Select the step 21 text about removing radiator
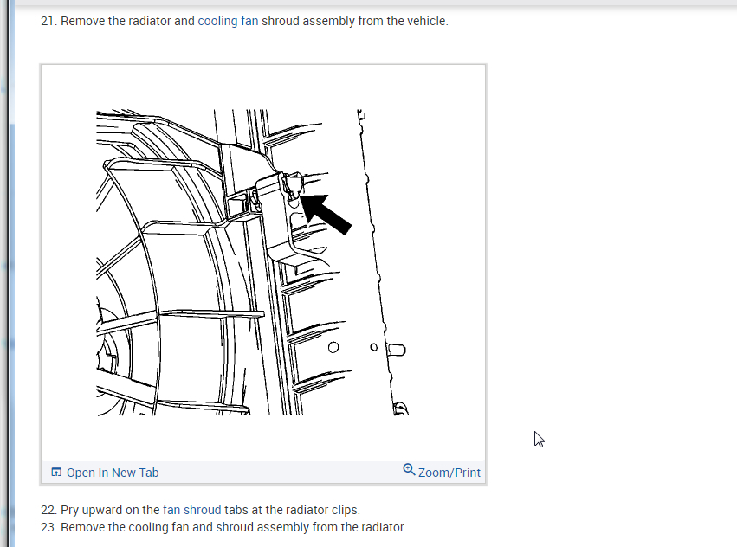737x547 pixels. 244,21
